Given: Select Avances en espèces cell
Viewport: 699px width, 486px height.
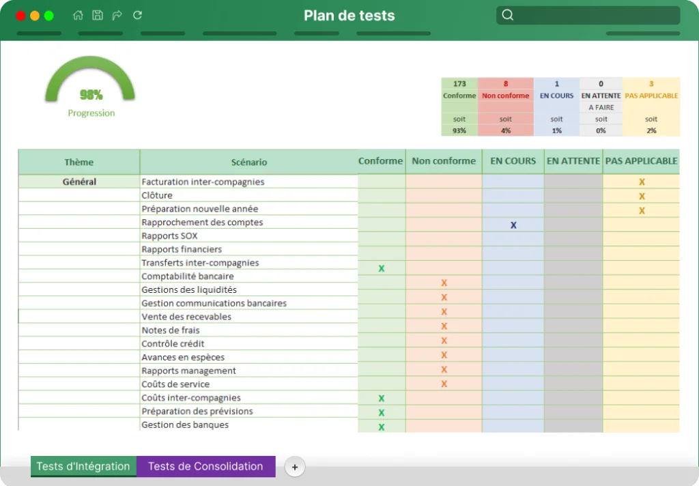Looking at the screenshot, I should 248,357.
